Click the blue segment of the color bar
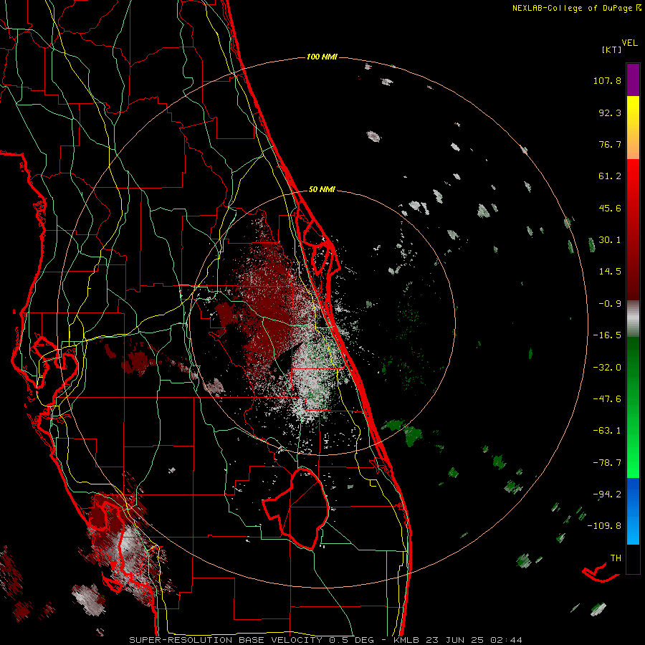The image size is (645, 645). [x=633, y=511]
